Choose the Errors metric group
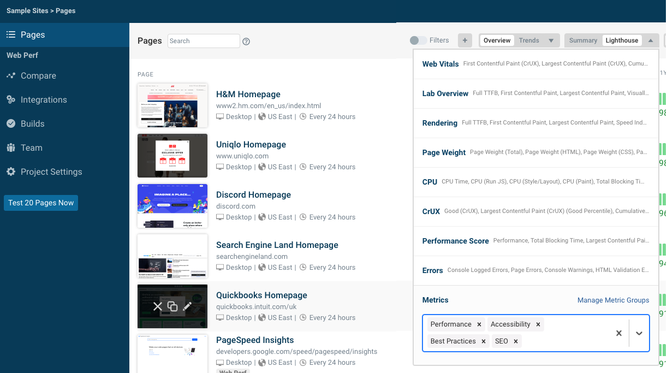Viewport: 667px width, 373px height. click(x=536, y=270)
